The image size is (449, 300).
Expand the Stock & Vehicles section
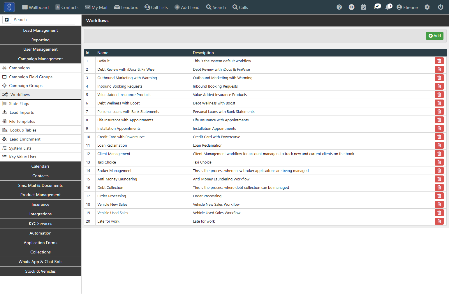click(41, 271)
